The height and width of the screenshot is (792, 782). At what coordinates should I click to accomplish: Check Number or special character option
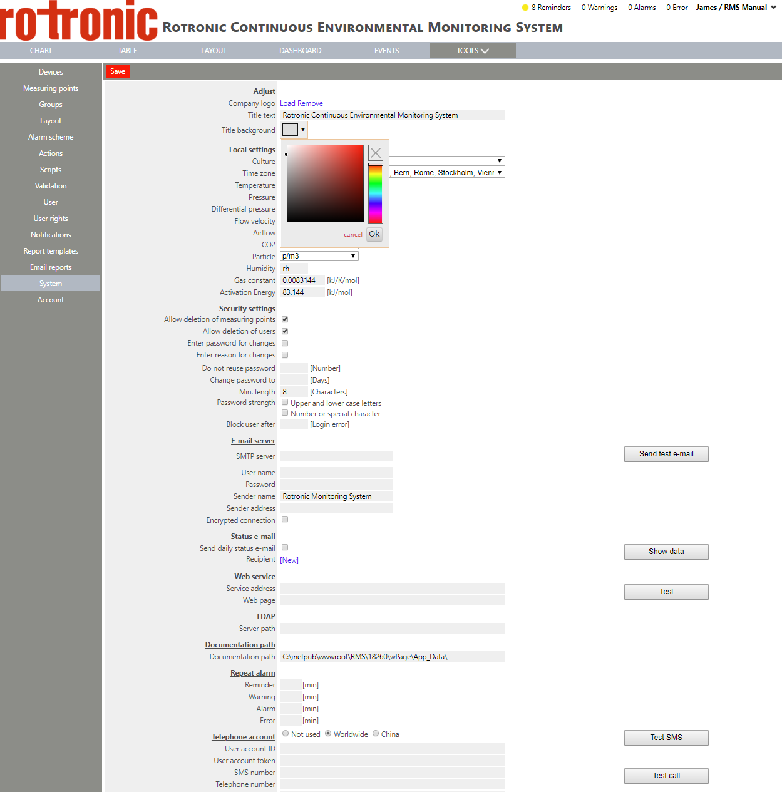(x=285, y=413)
